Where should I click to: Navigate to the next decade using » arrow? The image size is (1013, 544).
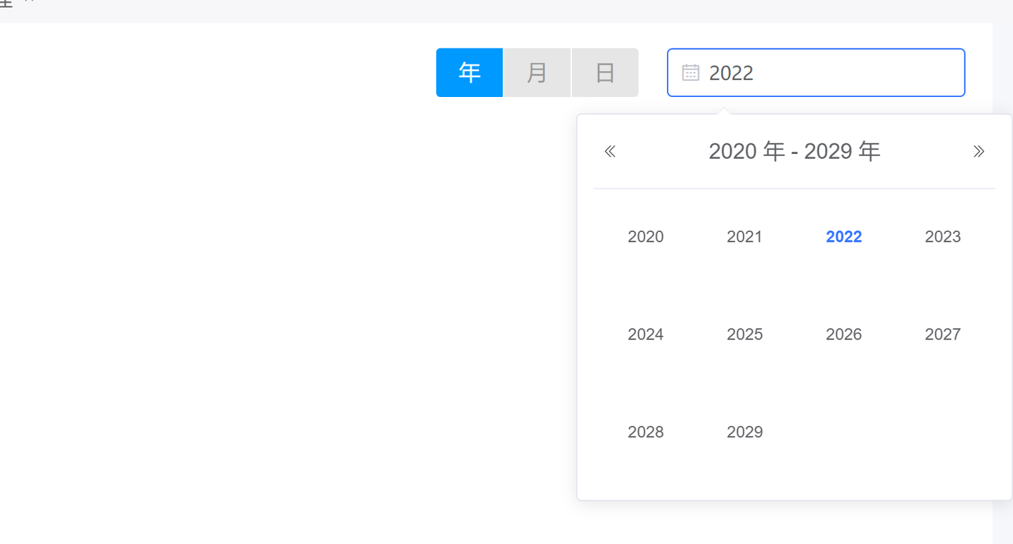[979, 150]
